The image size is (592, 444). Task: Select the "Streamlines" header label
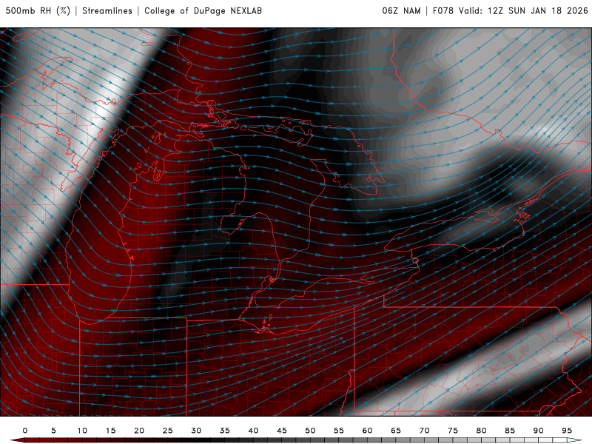107,10
